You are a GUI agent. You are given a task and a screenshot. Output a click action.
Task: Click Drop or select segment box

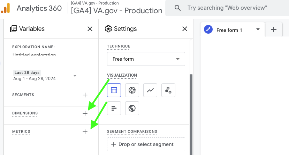click(x=146, y=144)
